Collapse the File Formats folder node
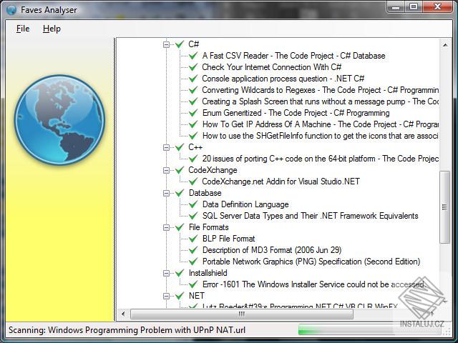The image size is (458, 343). tap(166, 227)
